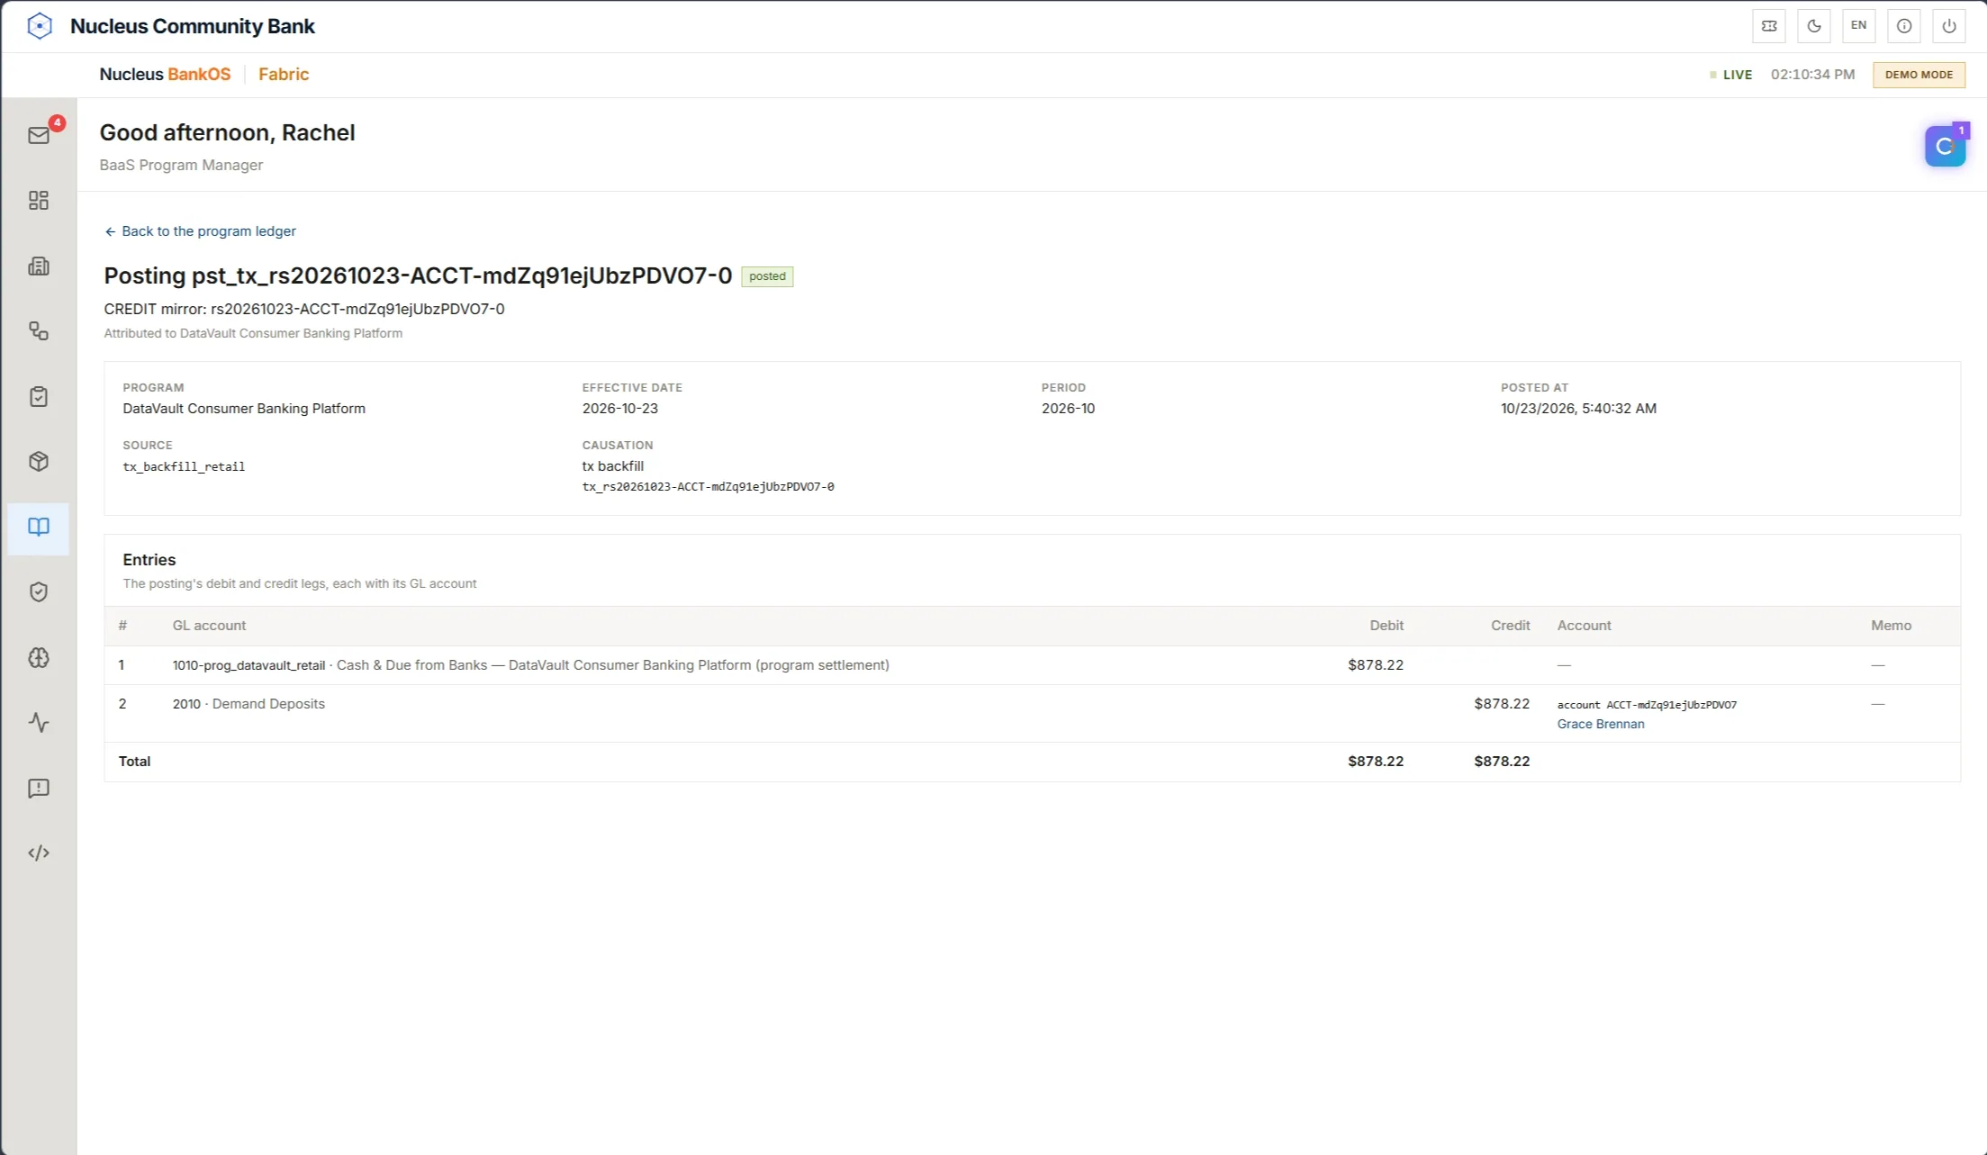Viewport: 1987px width, 1155px height.
Task: Open the package cube icon in sidebar
Action: point(39,462)
